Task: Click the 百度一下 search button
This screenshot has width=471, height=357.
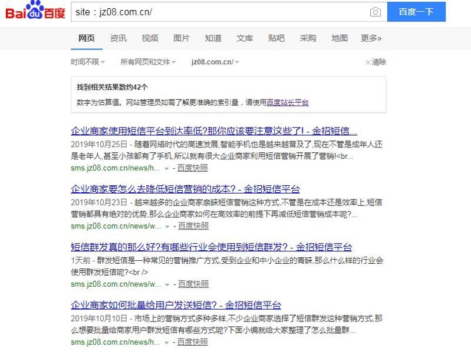Action: click(416, 12)
